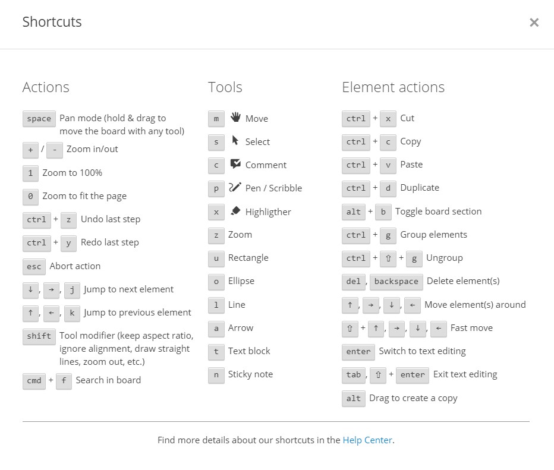This screenshot has height=470, width=554.
Task: Click the Select arrow cursor icon
Action: click(235, 141)
